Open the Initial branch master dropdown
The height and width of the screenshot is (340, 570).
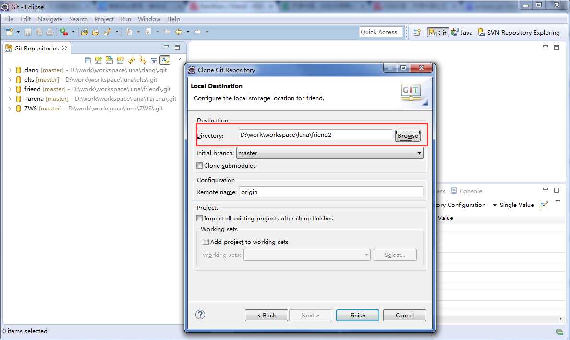pos(330,153)
